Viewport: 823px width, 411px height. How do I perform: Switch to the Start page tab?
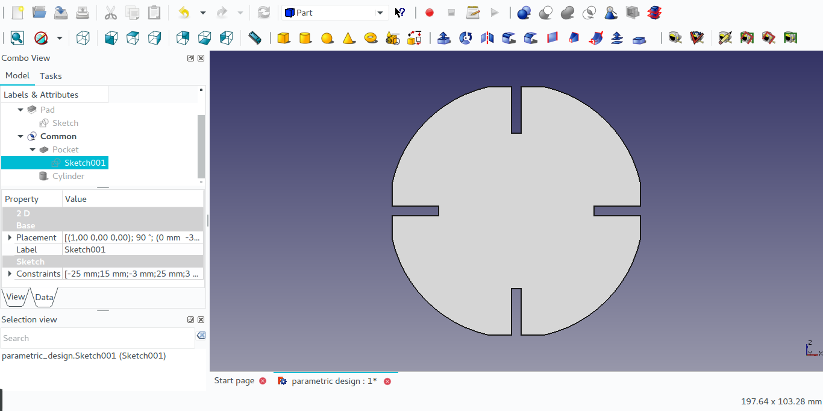point(234,380)
